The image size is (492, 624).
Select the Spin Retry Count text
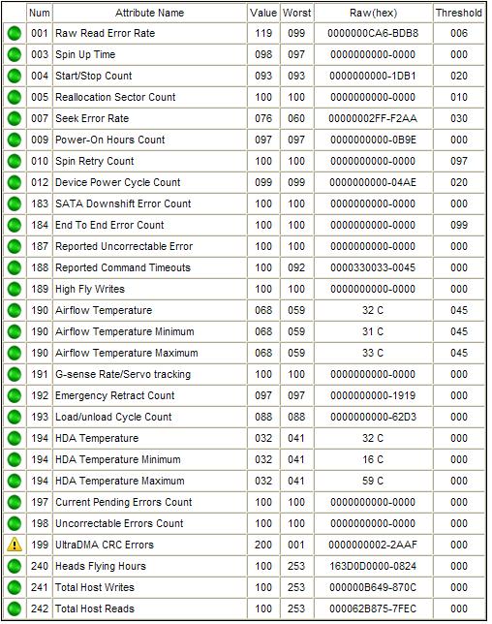[x=95, y=161]
